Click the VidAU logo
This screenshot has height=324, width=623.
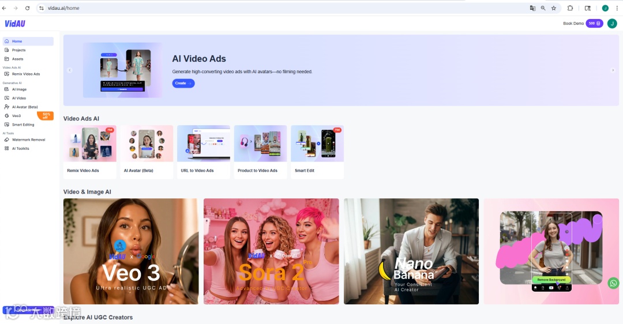[15, 24]
